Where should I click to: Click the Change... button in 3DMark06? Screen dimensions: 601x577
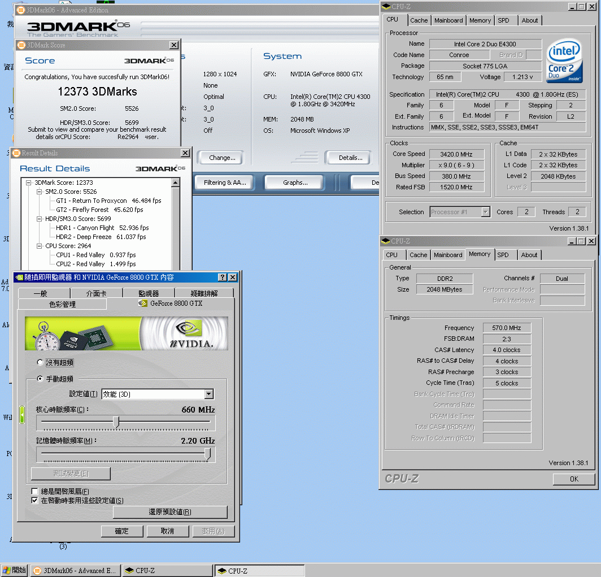(x=222, y=158)
